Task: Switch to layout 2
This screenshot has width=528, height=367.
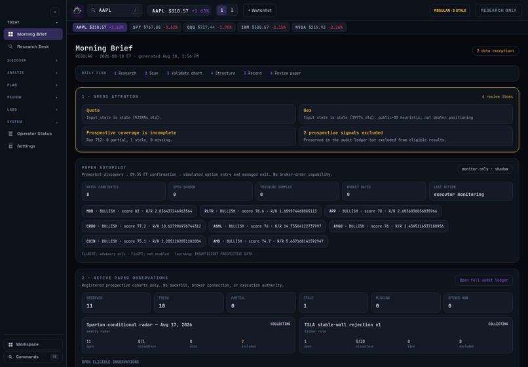Action: [232, 10]
